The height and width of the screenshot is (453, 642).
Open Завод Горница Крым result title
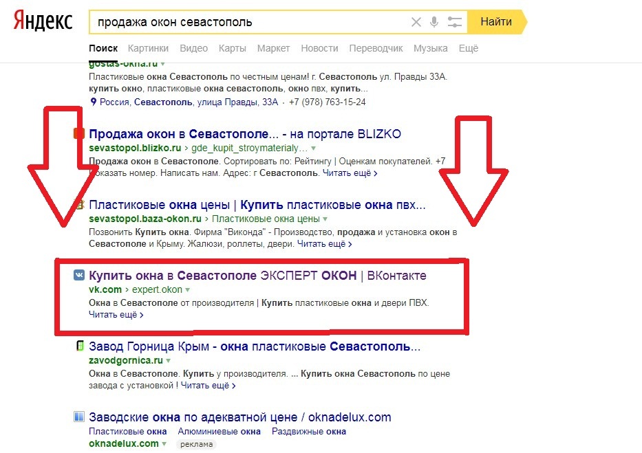[x=255, y=346]
